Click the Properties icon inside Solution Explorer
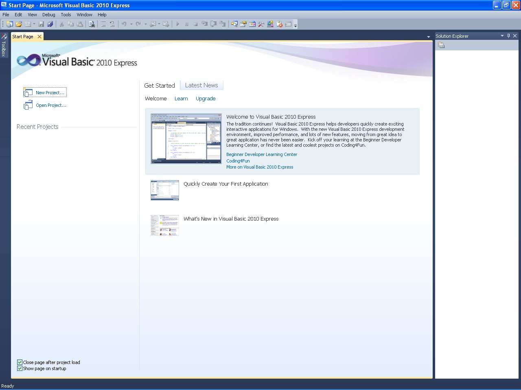Image resolution: width=521 pixels, height=390 pixels. pyautogui.click(x=441, y=45)
